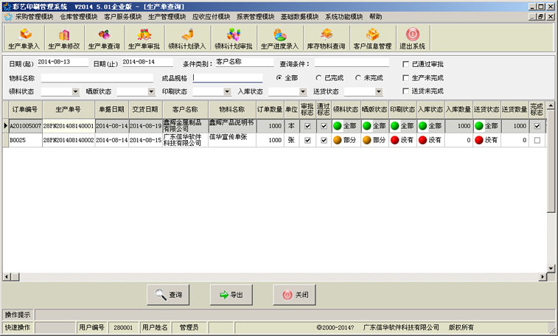Image resolution: width=558 pixels, height=336 pixels.
Task: Click the vertical scrollbar down arrow
Action: (551, 268)
